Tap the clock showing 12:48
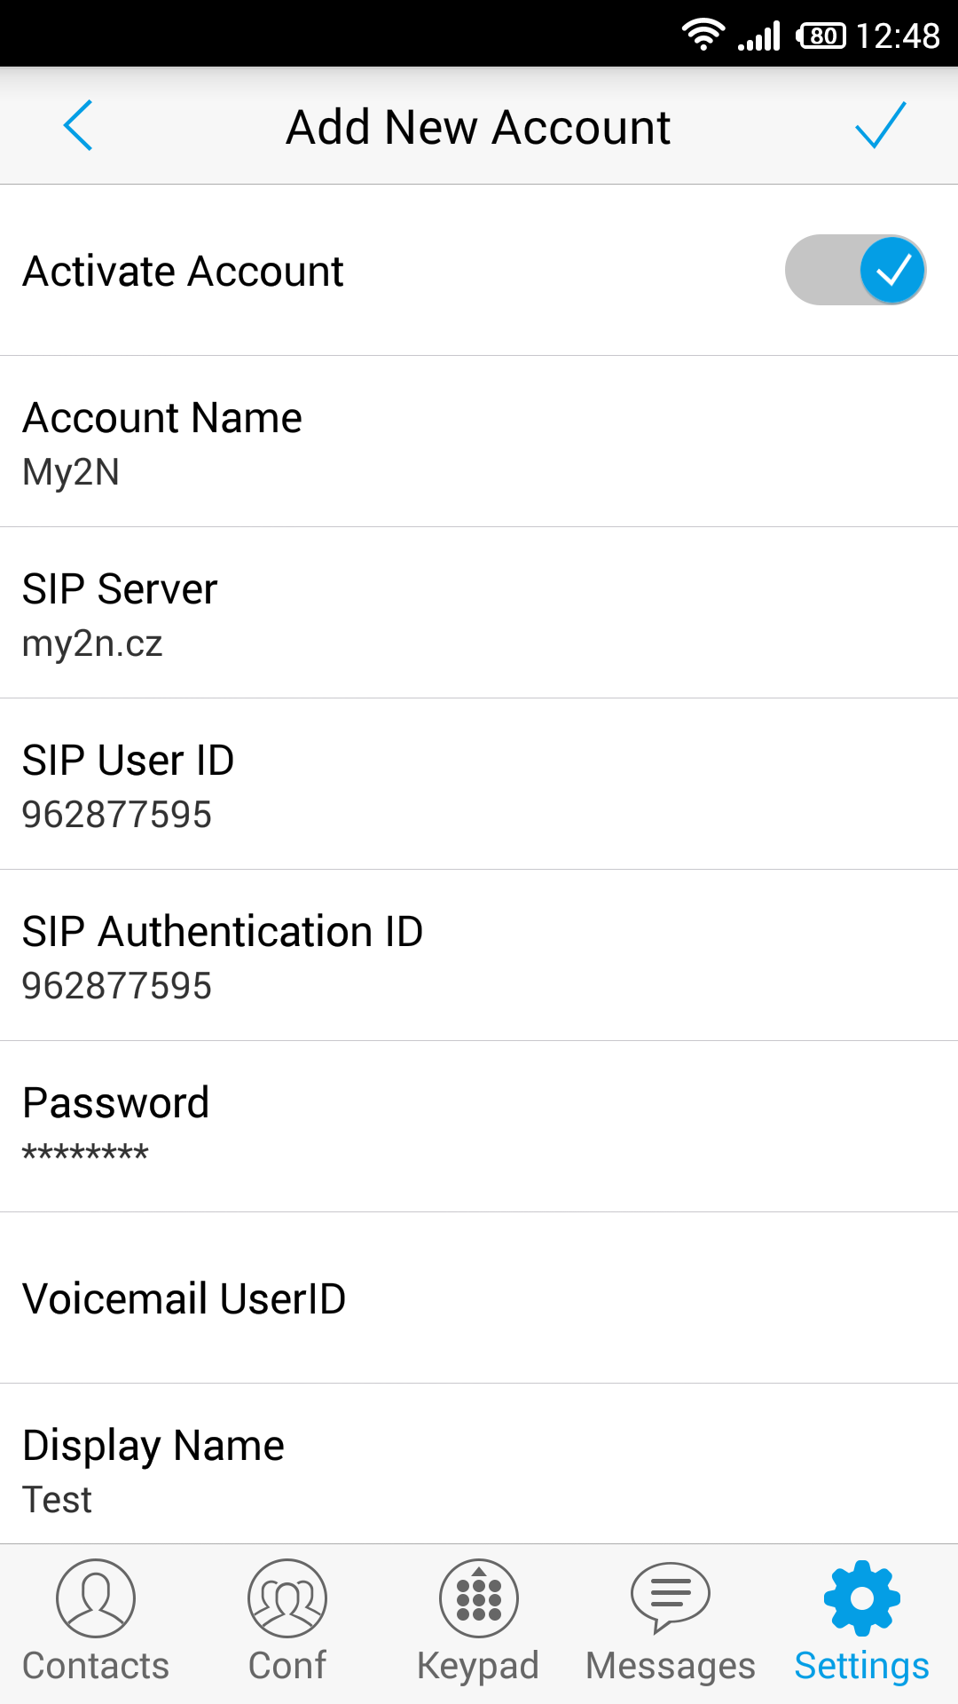958x1704 pixels. click(x=898, y=35)
